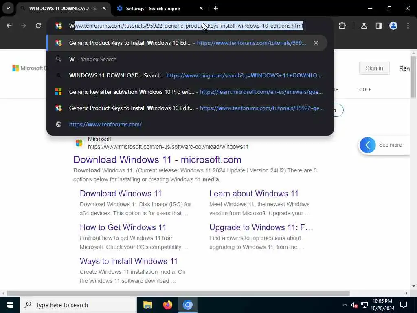This screenshot has width=417, height=313.
Task: Click the horizontal scrollbar right arrow
Action: [407, 293]
